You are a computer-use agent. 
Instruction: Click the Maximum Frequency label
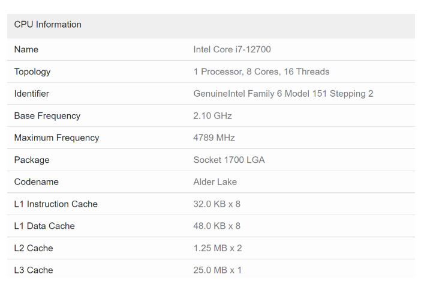pos(56,138)
